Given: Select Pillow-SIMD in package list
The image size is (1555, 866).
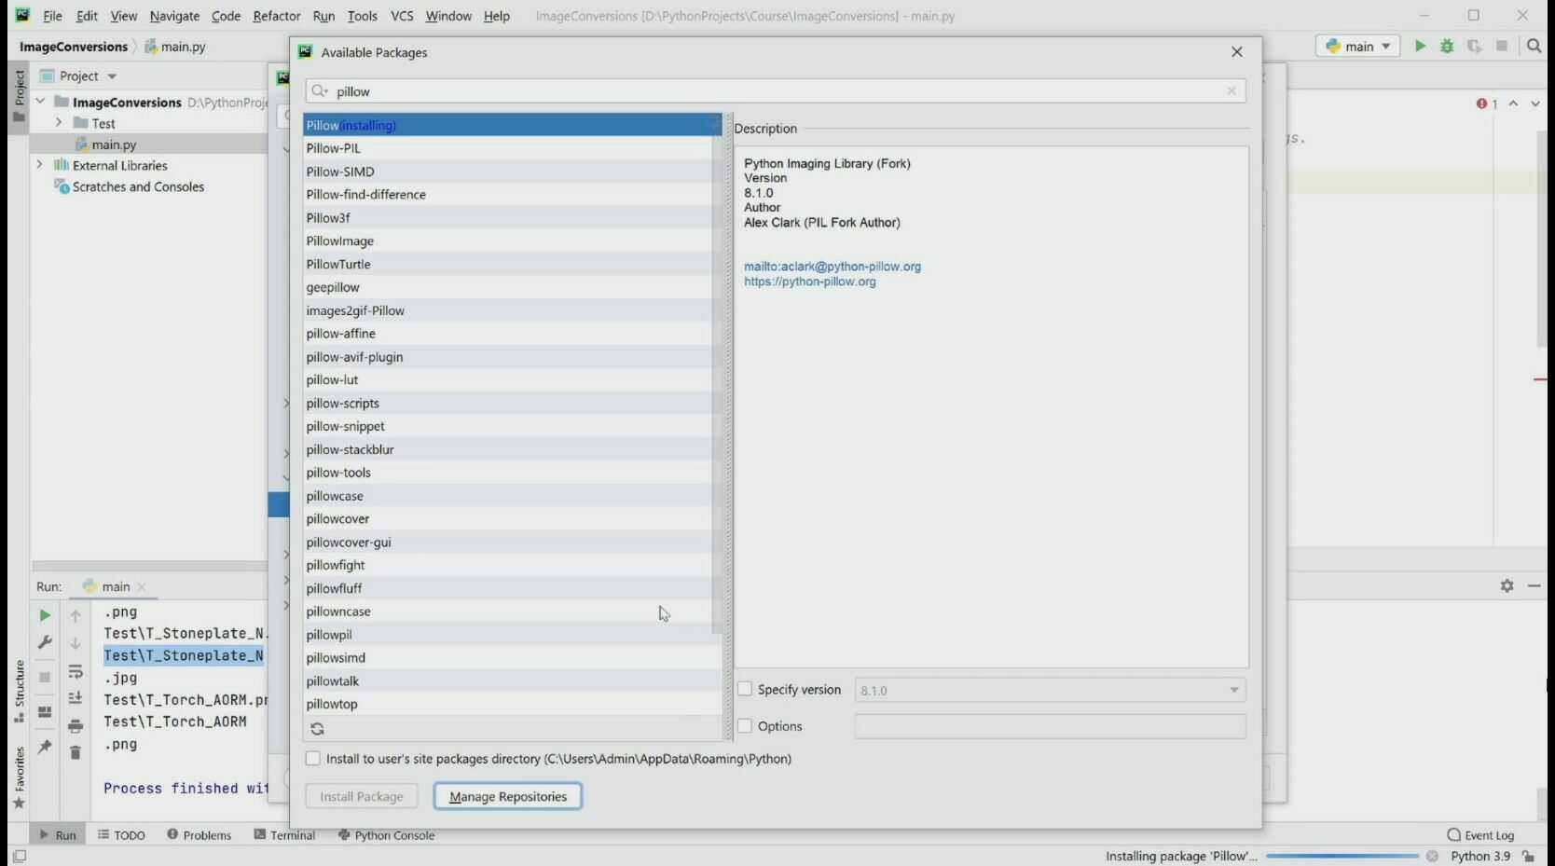Looking at the screenshot, I should coord(508,172).
